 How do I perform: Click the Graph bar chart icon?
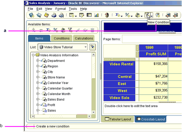[96, 15]
